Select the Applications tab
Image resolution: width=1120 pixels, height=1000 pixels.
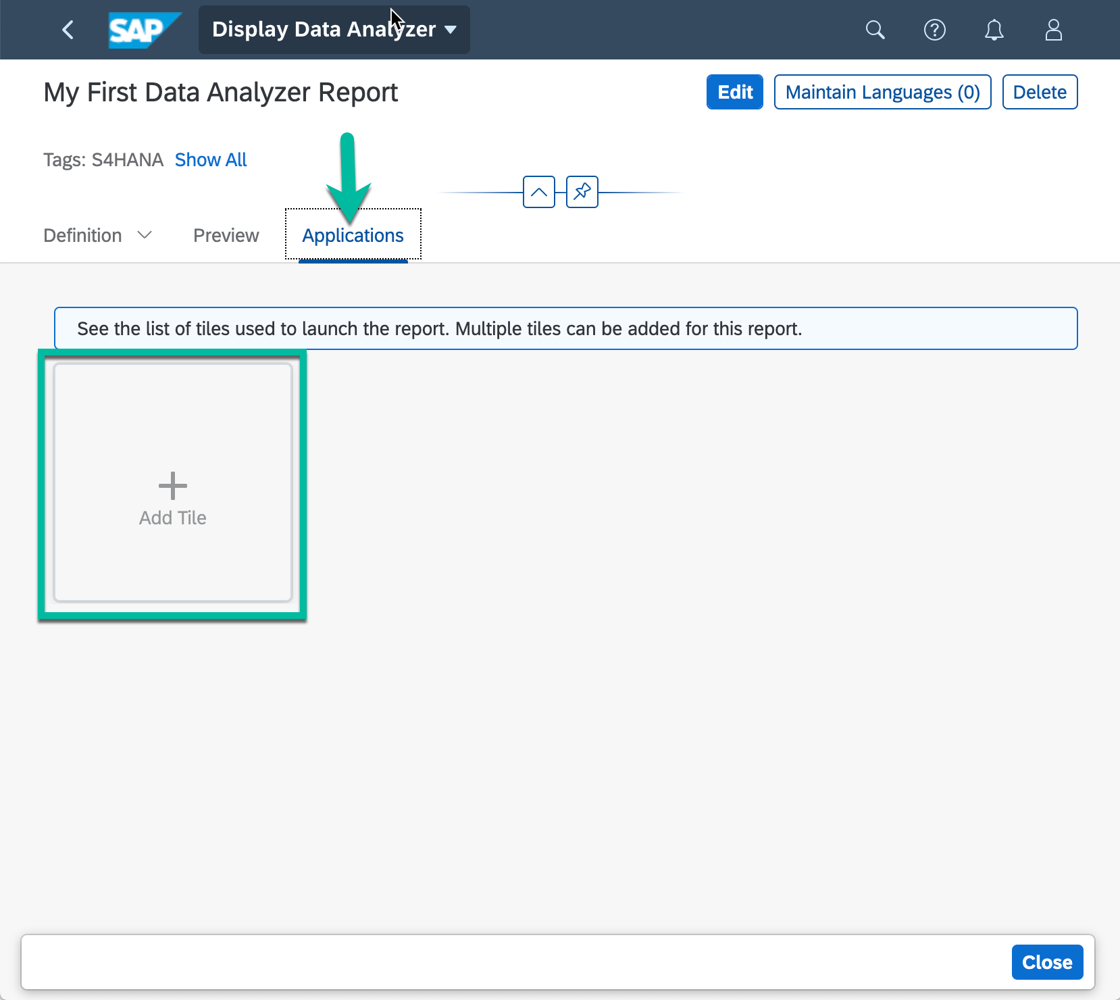[x=353, y=235]
